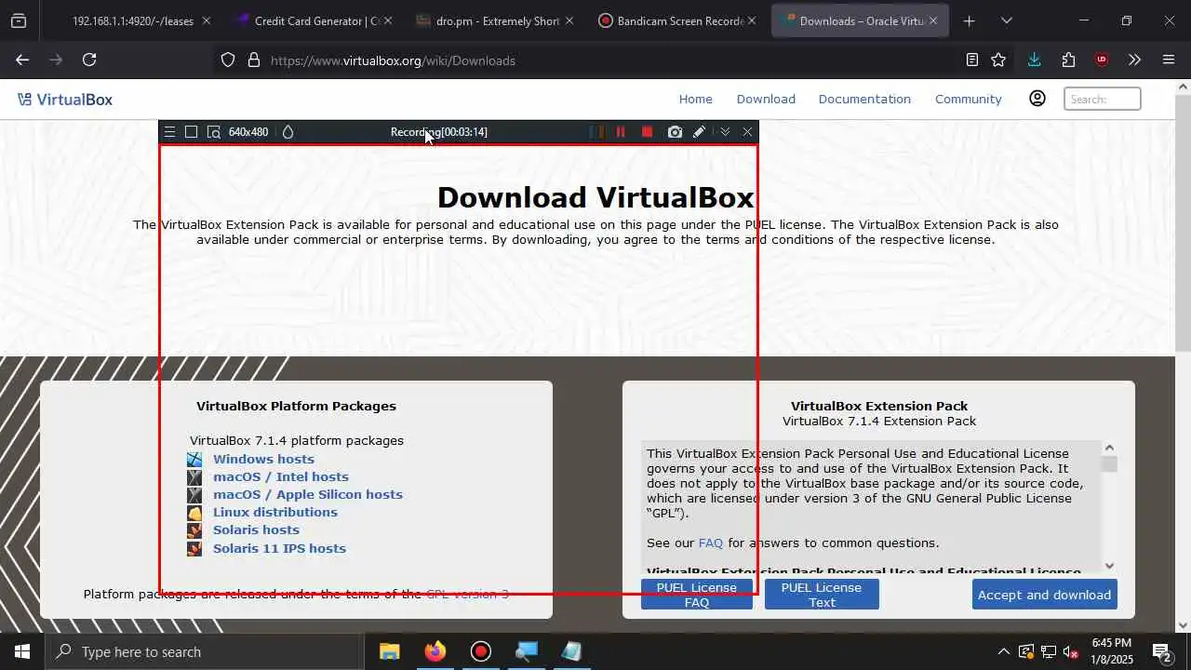Open macOS / Intel hosts download link
Viewport: 1191px width, 670px height.
click(x=281, y=476)
